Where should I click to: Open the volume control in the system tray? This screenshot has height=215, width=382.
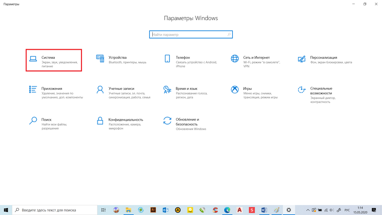(332, 210)
